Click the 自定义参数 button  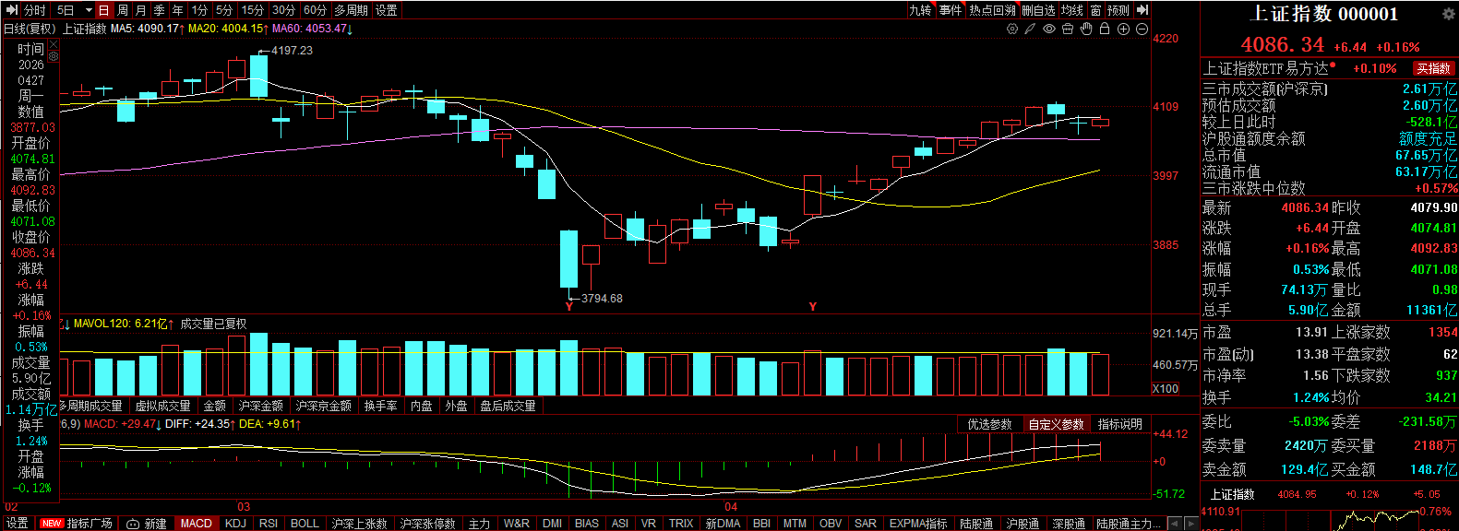(x=1057, y=424)
